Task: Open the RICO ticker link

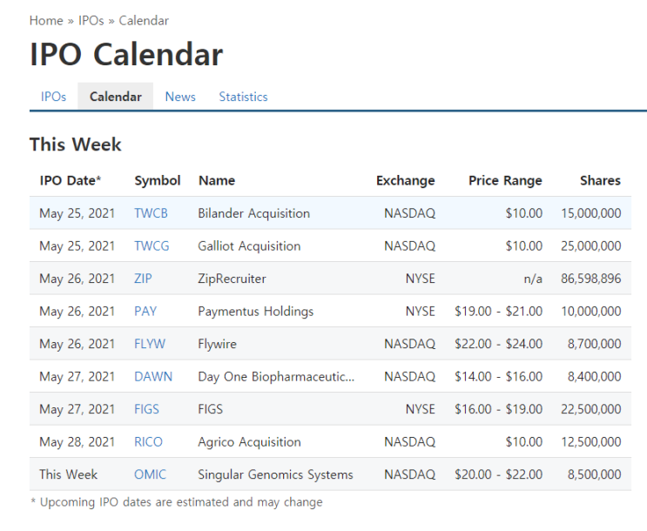Action: (x=148, y=442)
